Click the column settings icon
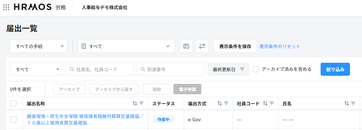 click(x=186, y=46)
